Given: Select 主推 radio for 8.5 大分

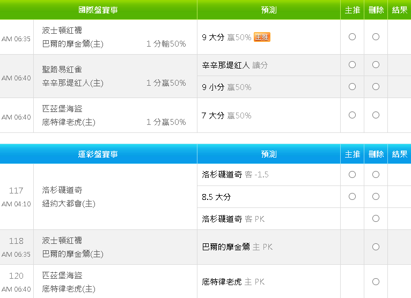Looking at the screenshot, I should coord(352,197).
